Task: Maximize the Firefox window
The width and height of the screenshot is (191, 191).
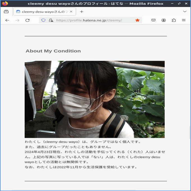Action: coord(179,4)
